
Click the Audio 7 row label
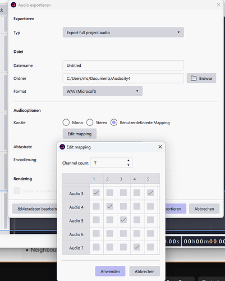(x=76, y=248)
